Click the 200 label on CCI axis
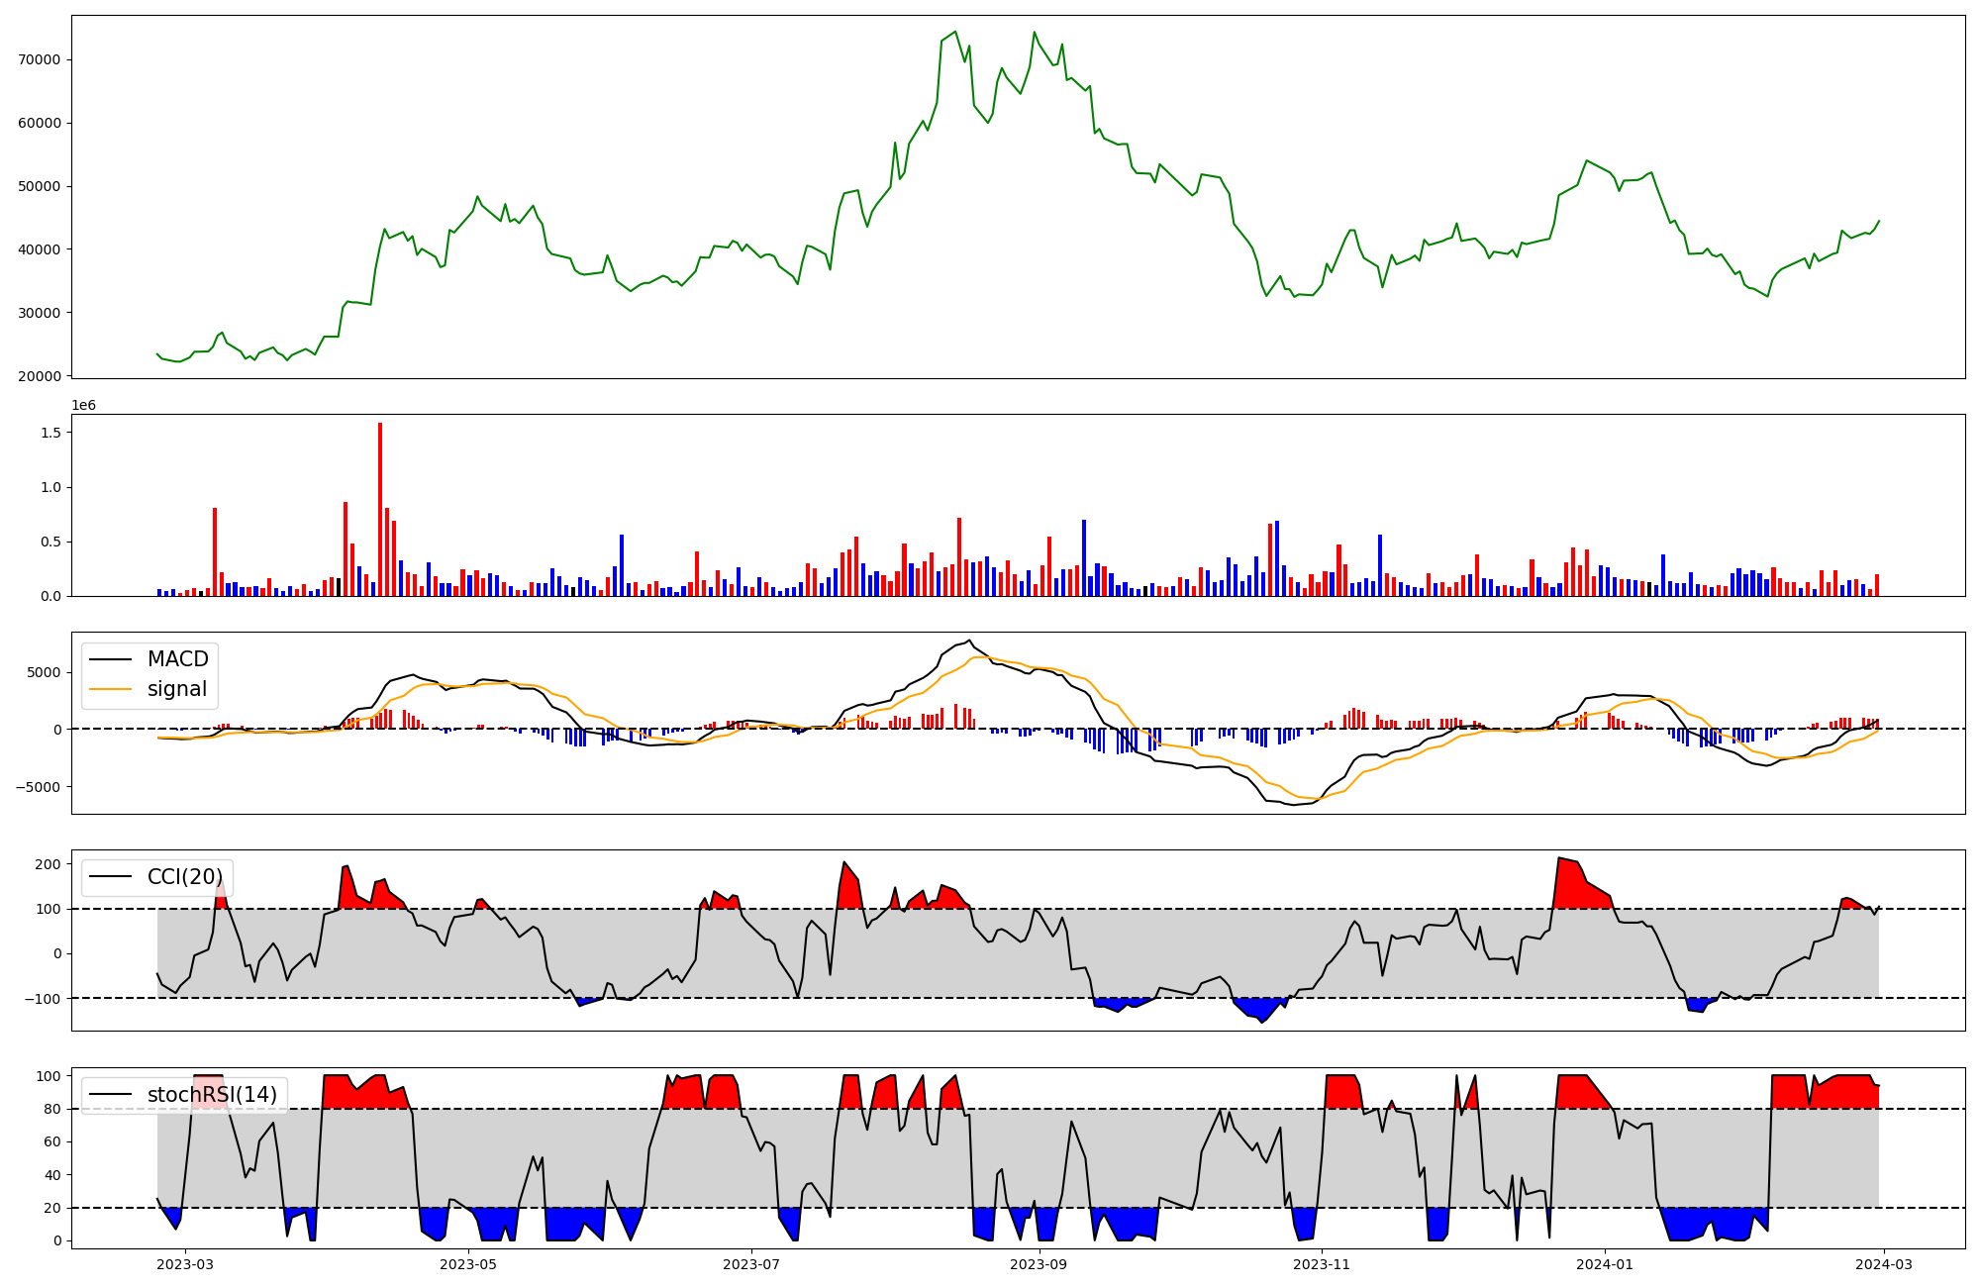This screenshot has width=1980, height=1287. (x=49, y=864)
